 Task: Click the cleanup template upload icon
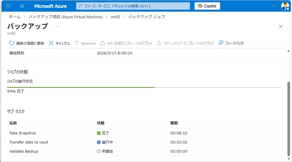159,43
